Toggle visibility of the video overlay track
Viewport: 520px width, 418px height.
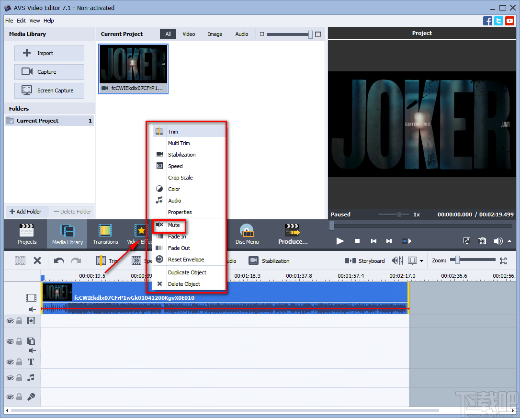(10, 342)
